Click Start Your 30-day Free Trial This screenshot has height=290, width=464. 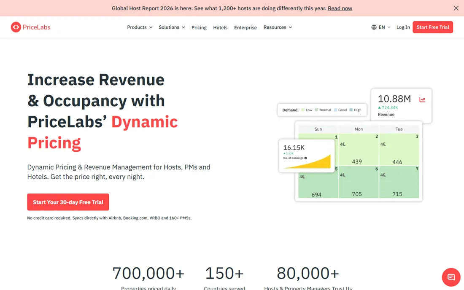68,202
